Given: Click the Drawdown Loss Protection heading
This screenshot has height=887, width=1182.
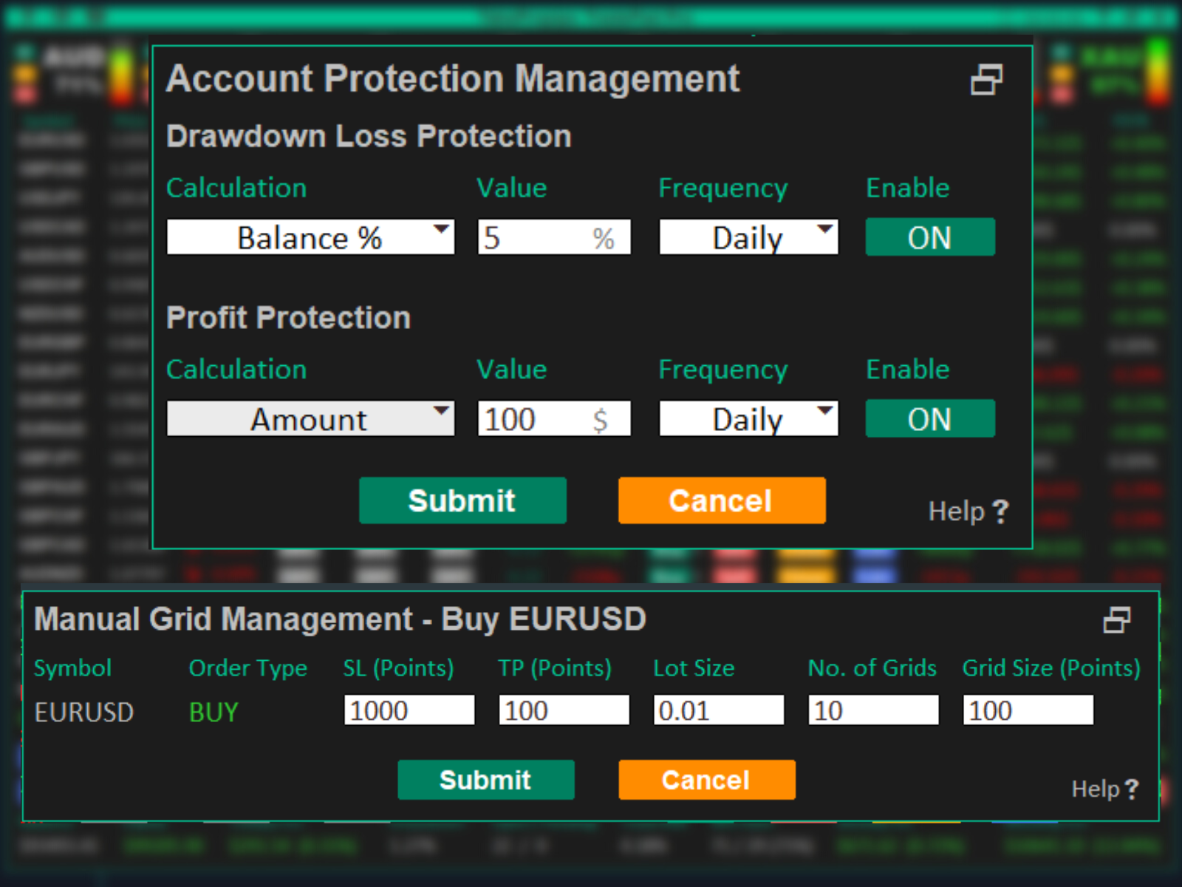Looking at the screenshot, I should click(x=369, y=137).
